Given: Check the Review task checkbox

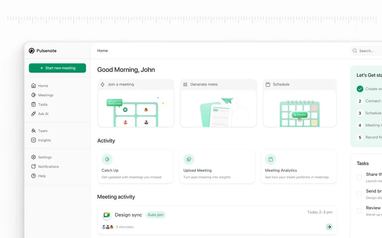Looking at the screenshot, I should tap(359, 211).
